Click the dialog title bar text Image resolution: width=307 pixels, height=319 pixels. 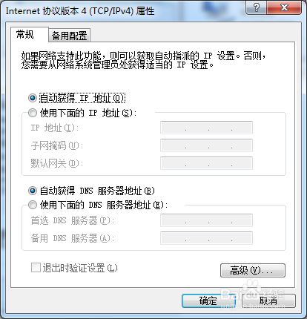80,11
